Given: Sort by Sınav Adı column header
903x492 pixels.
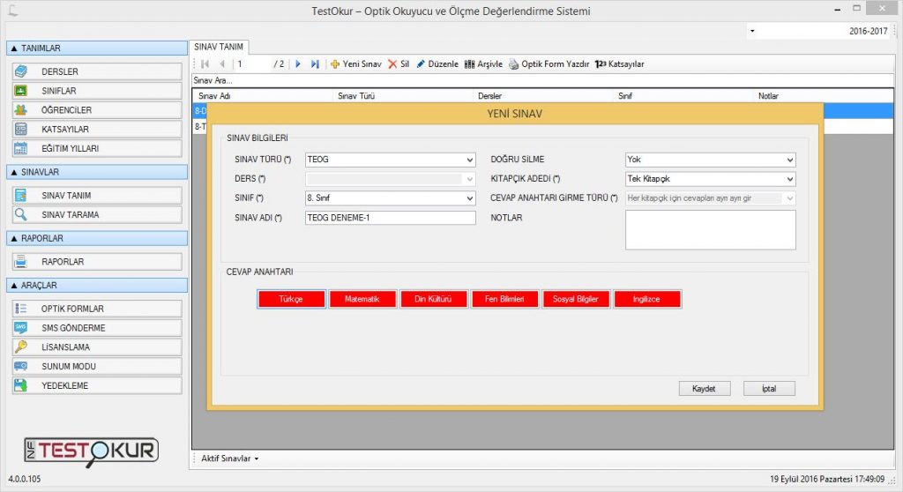Looking at the screenshot, I should 263,95.
